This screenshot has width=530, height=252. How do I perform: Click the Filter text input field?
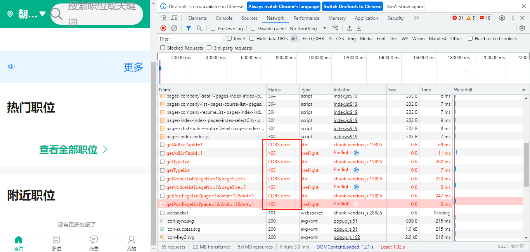190,38
